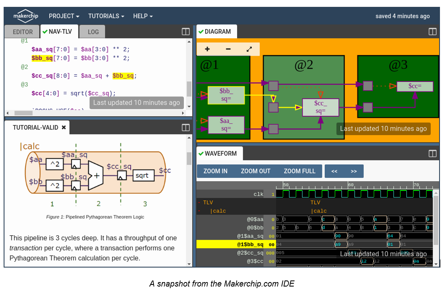The image size is (444, 295).
Task: Click the Makerchip logo
Action: tap(26, 16)
